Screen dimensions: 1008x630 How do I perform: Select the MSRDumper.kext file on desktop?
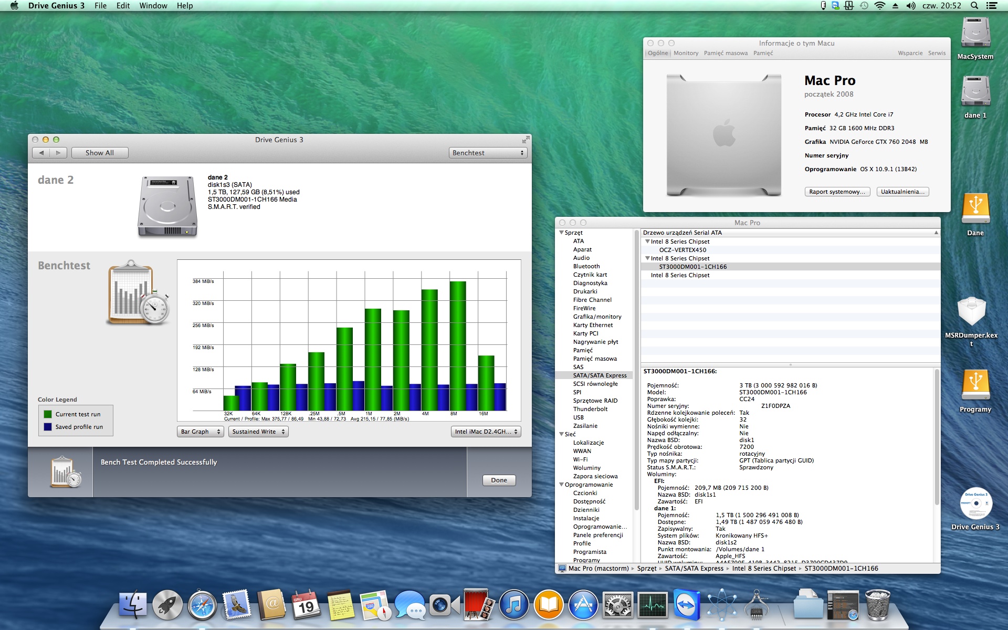pos(972,312)
